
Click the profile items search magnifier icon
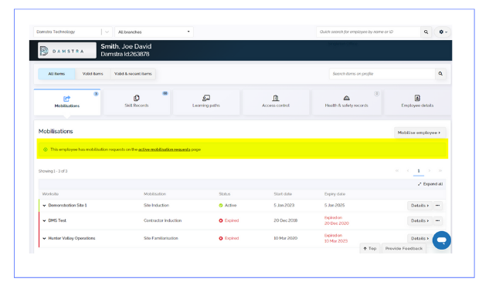(x=440, y=74)
